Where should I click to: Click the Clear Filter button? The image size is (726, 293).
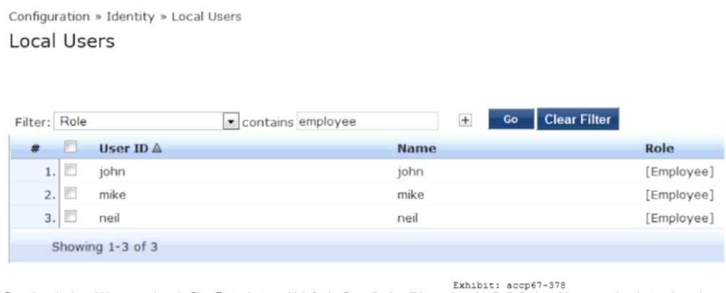(x=577, y=120)
